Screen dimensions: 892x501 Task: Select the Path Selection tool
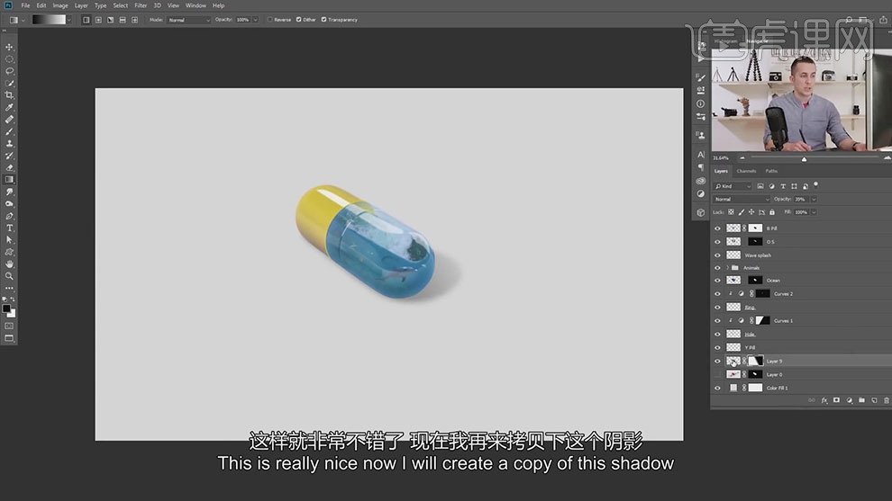pyautogui.click(x=9, y=240)
